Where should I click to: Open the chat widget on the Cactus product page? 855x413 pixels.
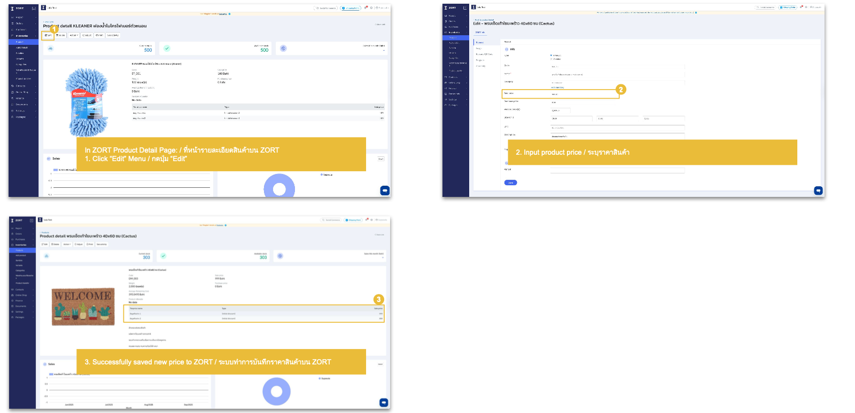click(x=384, y=403)
